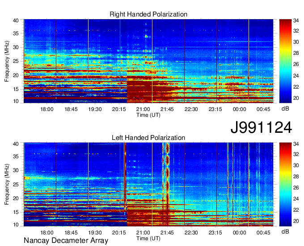Click the 19:30 tick of Left Handed plot
Image resolution: width=304 pixels, height=246 pixels.
[x=95, y=233]
